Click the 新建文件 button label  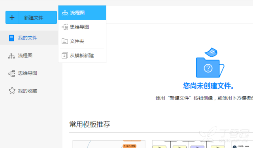[x=34, y=17]
